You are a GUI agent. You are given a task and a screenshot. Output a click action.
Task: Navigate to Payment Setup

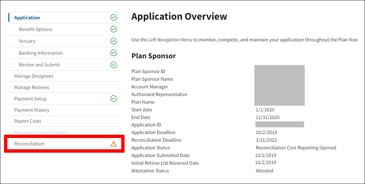[30, 99]
